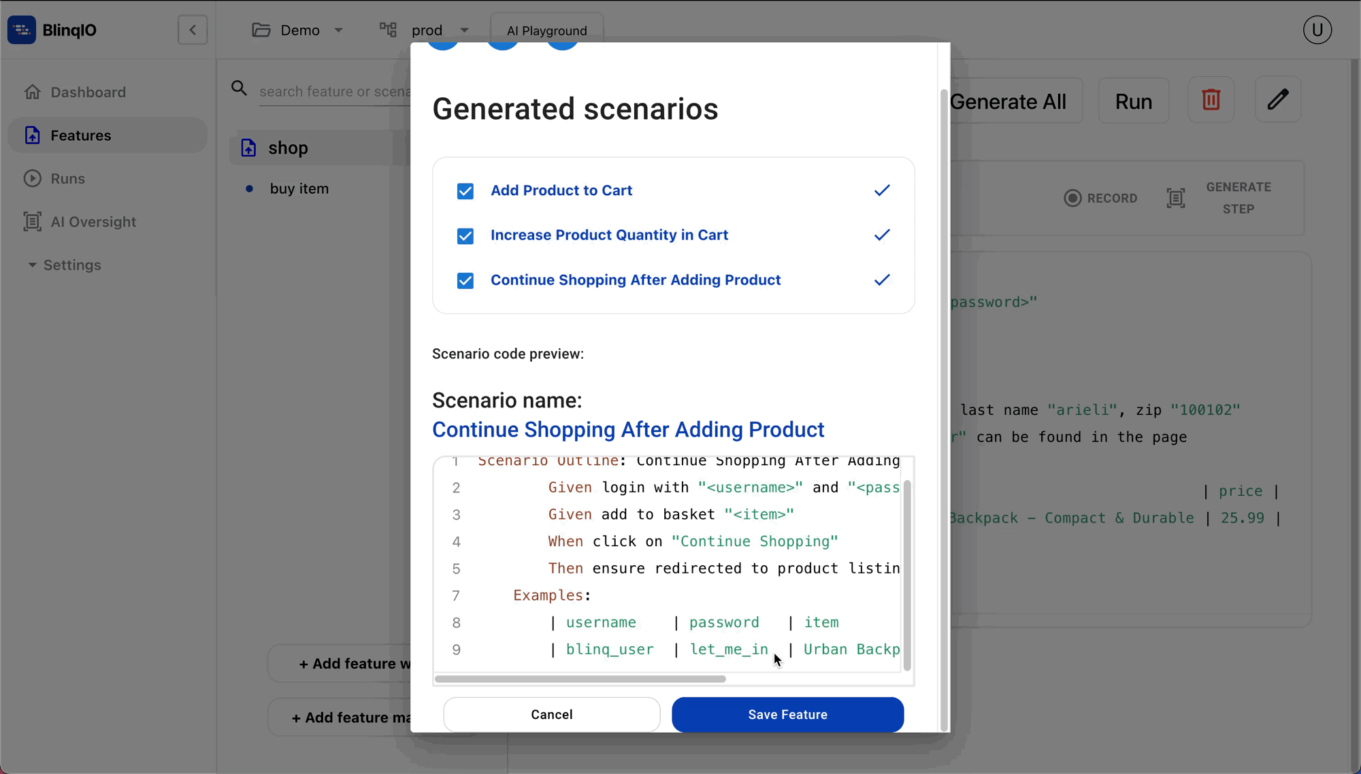Click the Features file icon in sidebar
This screenshot has height=774, width=1361.
[x=32, y=135]
